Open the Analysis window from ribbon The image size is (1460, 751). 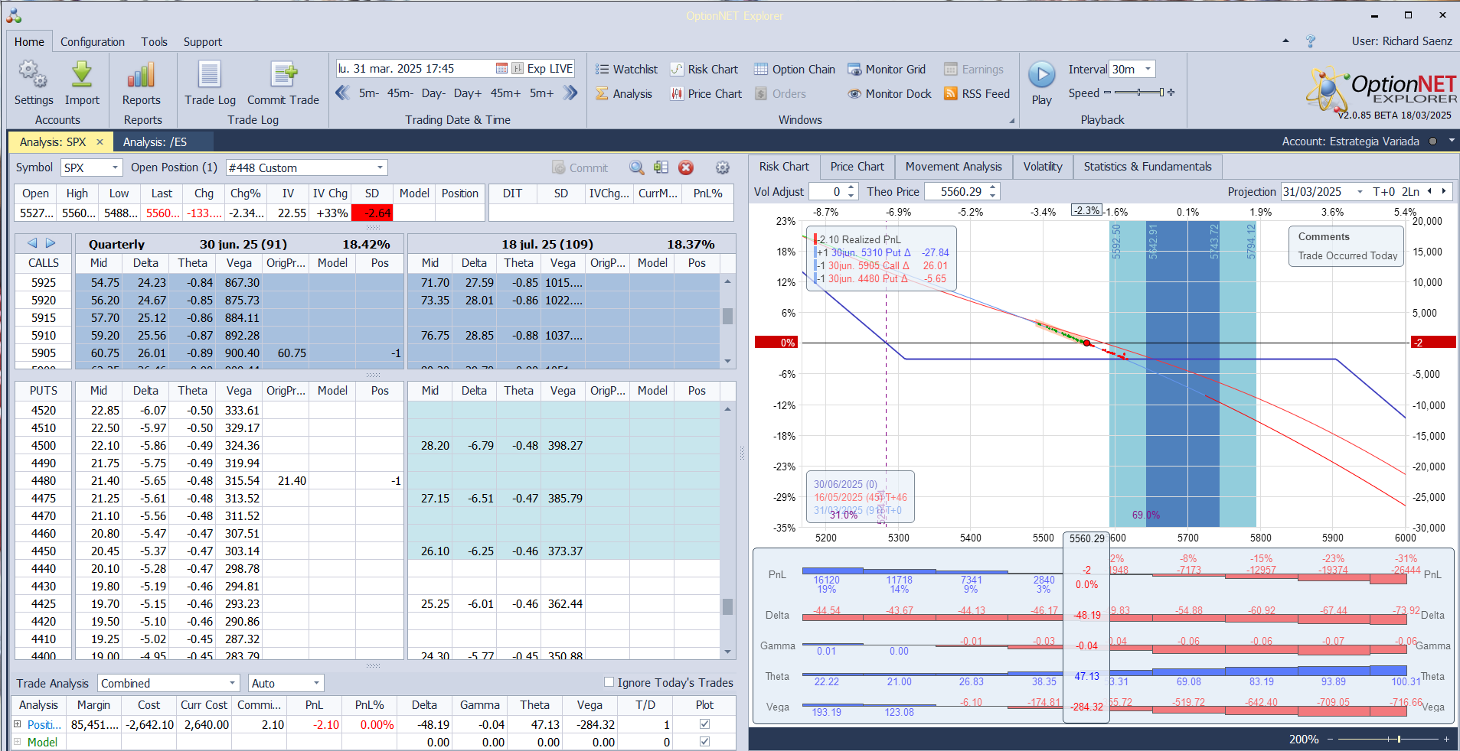click(x=624, y=93)
